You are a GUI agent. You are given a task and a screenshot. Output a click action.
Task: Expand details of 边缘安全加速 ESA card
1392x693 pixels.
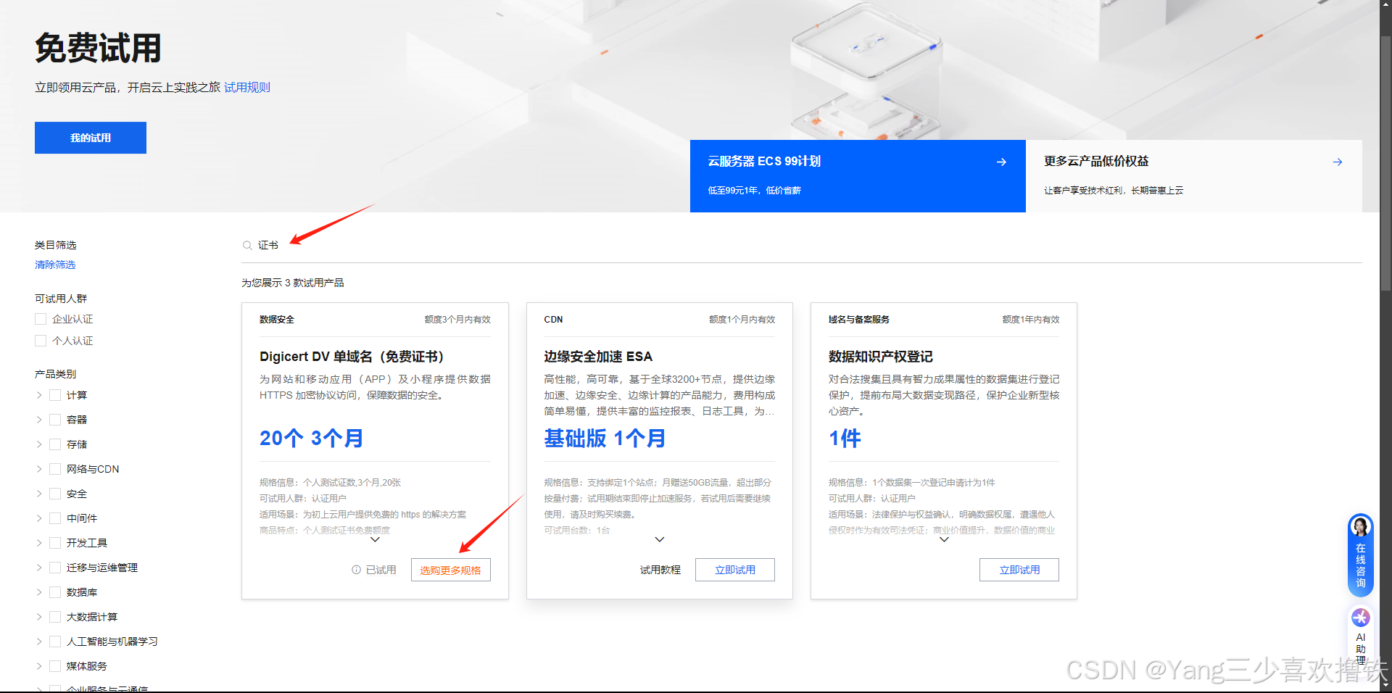(660, 539)
